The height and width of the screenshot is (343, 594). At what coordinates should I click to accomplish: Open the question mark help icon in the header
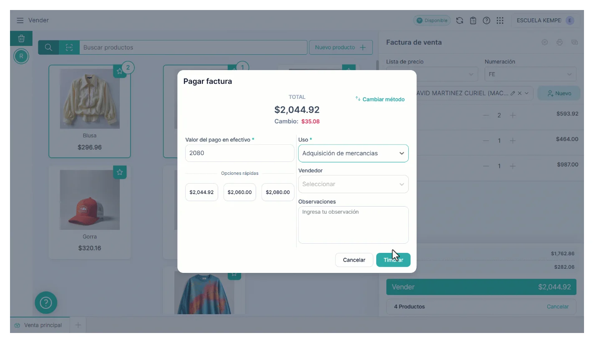click(486, 20)
